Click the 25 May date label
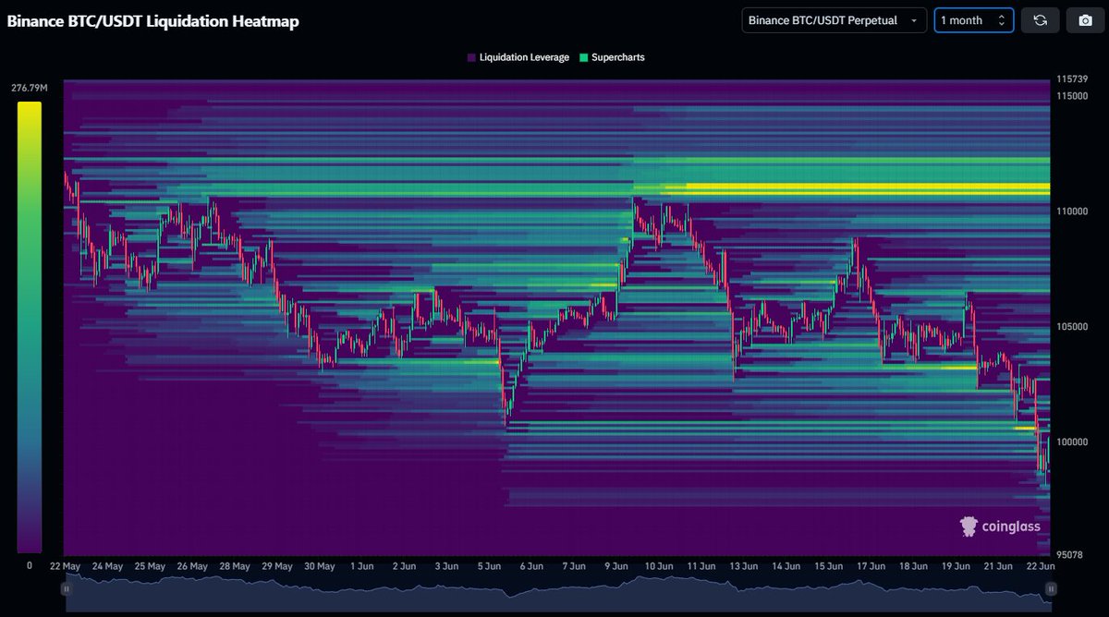 click(x=150, y=566)
